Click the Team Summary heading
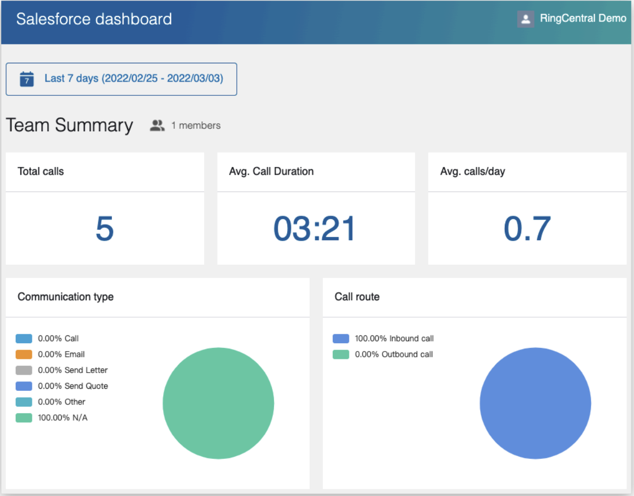 tap(70, 126)
